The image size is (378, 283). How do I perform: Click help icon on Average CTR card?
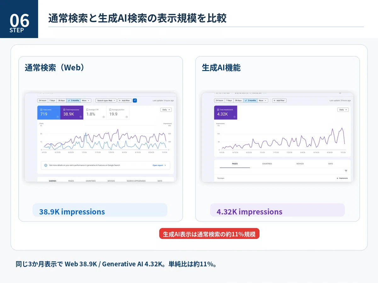(104, 117)
